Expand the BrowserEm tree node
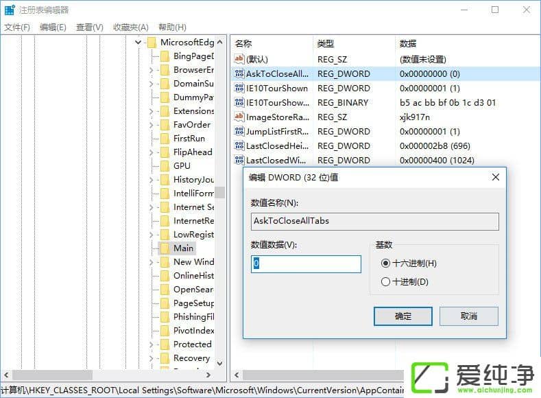The height and width of the screenshot is (398, 541). (x=151, y=70)
